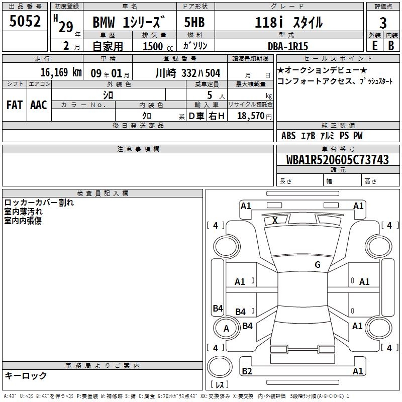
Task: Click the circled A wheel marker
Action: pos(226,329)
